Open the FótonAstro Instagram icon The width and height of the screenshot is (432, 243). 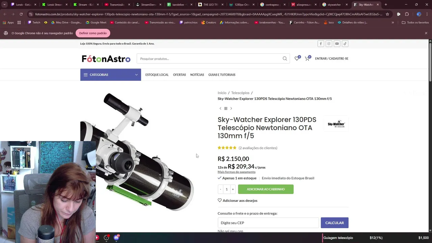pyautogui.click(x=329, y=44)
